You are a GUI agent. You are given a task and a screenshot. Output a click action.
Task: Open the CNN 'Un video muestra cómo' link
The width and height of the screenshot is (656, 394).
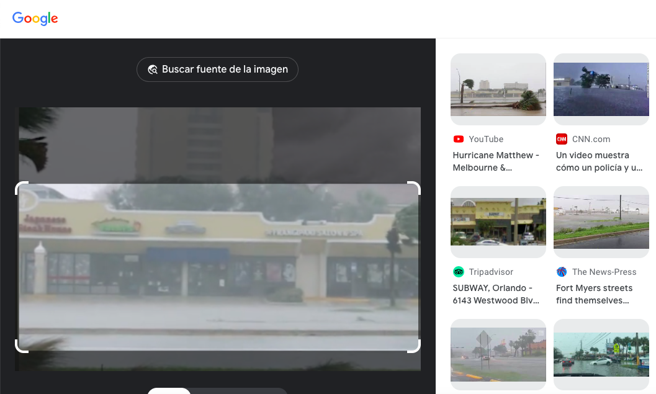tap(599, 161)
